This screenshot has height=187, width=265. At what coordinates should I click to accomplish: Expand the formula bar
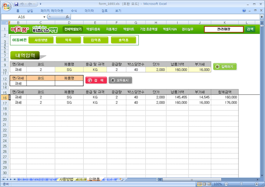[261, 17]
